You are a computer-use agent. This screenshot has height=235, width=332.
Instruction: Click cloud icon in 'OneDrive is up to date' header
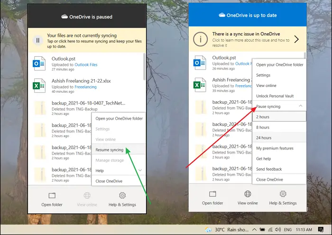[221, 15]
